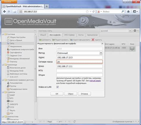This screenshot has width=141, height=125.
Task: Click the Адрес input field
Action: coord(79,57)
